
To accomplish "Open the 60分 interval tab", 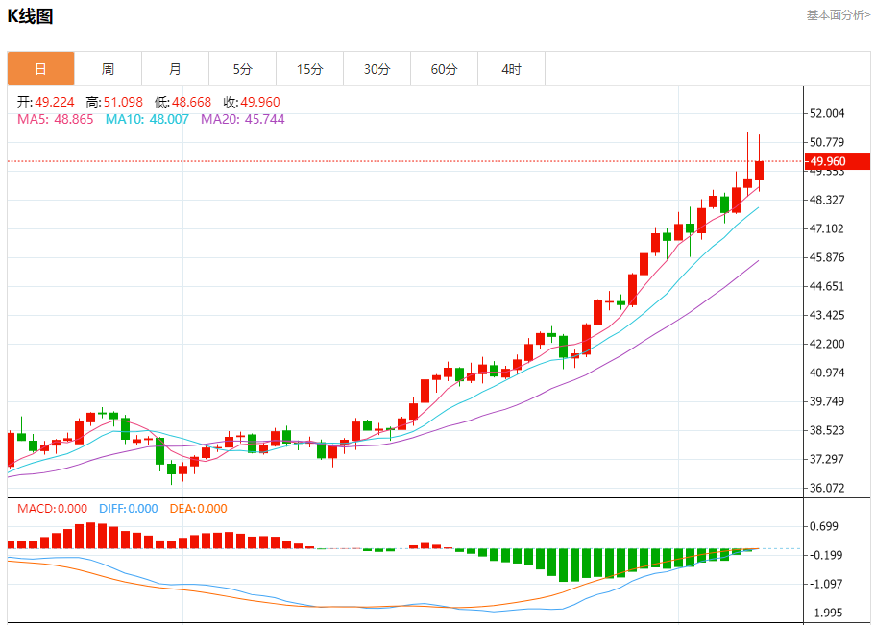I will (x=444, y=69).
